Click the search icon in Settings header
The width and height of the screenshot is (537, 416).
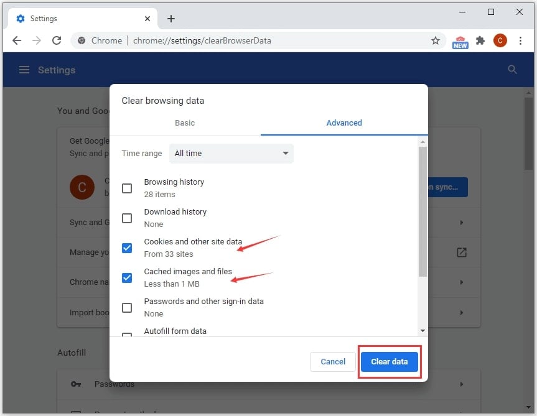click(x=512, y=70)
